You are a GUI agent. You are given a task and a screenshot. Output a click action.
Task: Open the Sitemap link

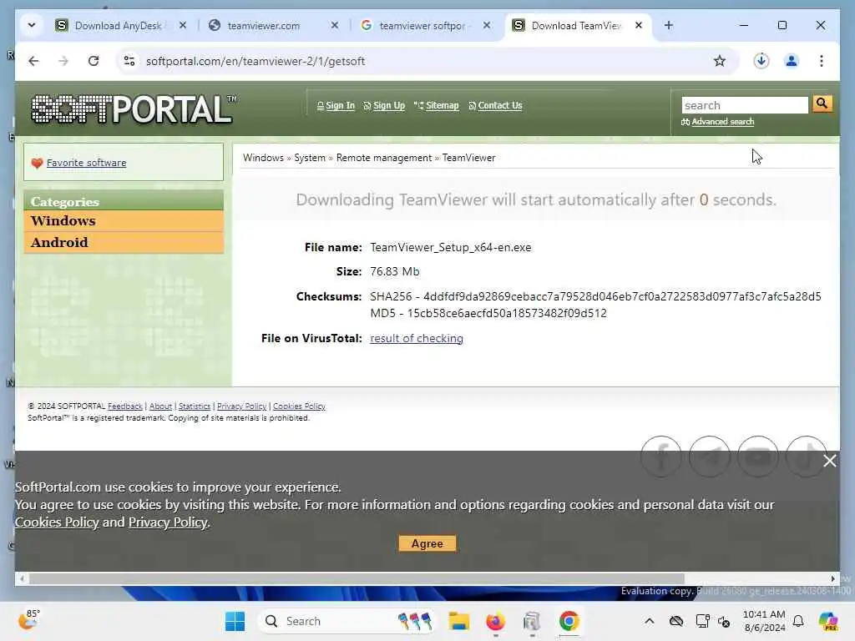[x=442, y=105]
